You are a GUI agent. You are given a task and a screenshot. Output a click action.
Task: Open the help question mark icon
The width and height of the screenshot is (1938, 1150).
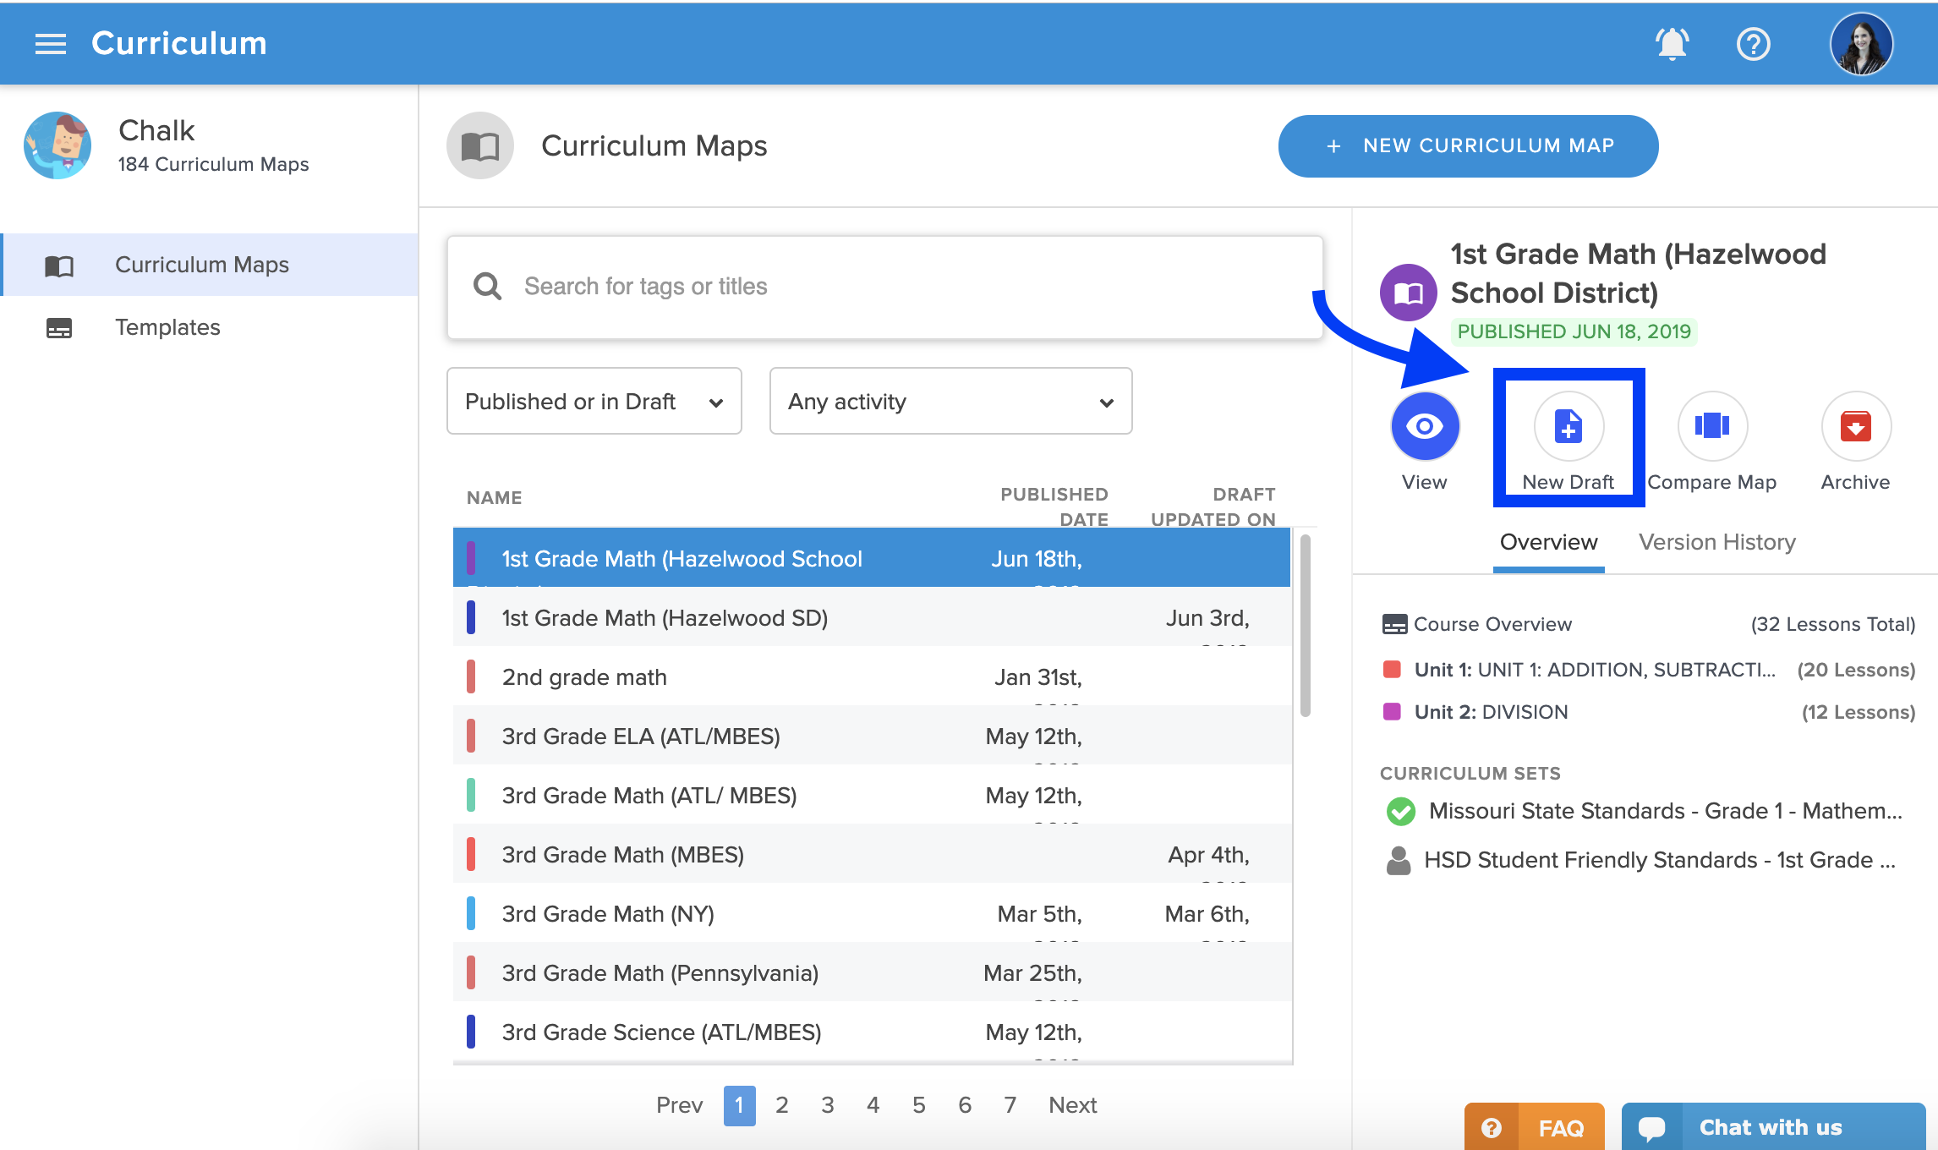[x=1753, y=44]
